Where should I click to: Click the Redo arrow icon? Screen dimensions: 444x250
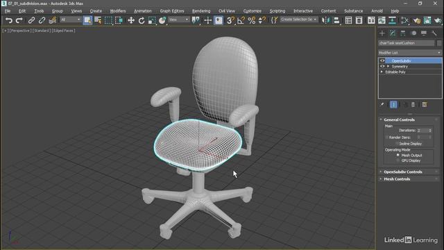click(19, 20)
